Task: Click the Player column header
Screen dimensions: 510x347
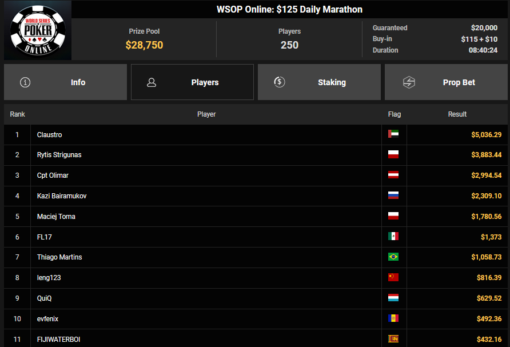Action: [x=206, y=114]
